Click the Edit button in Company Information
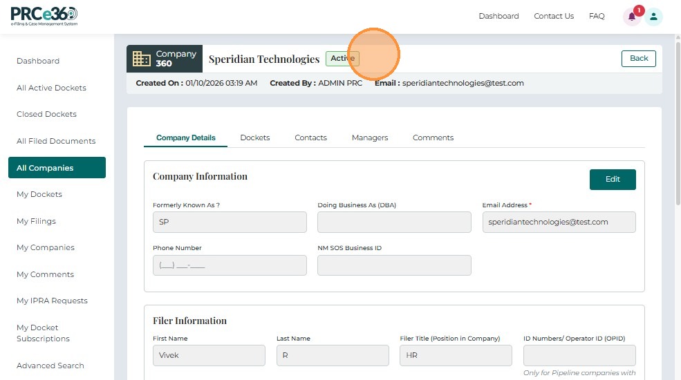This screenshot has height=380, width=681. (x=613, y=180)
